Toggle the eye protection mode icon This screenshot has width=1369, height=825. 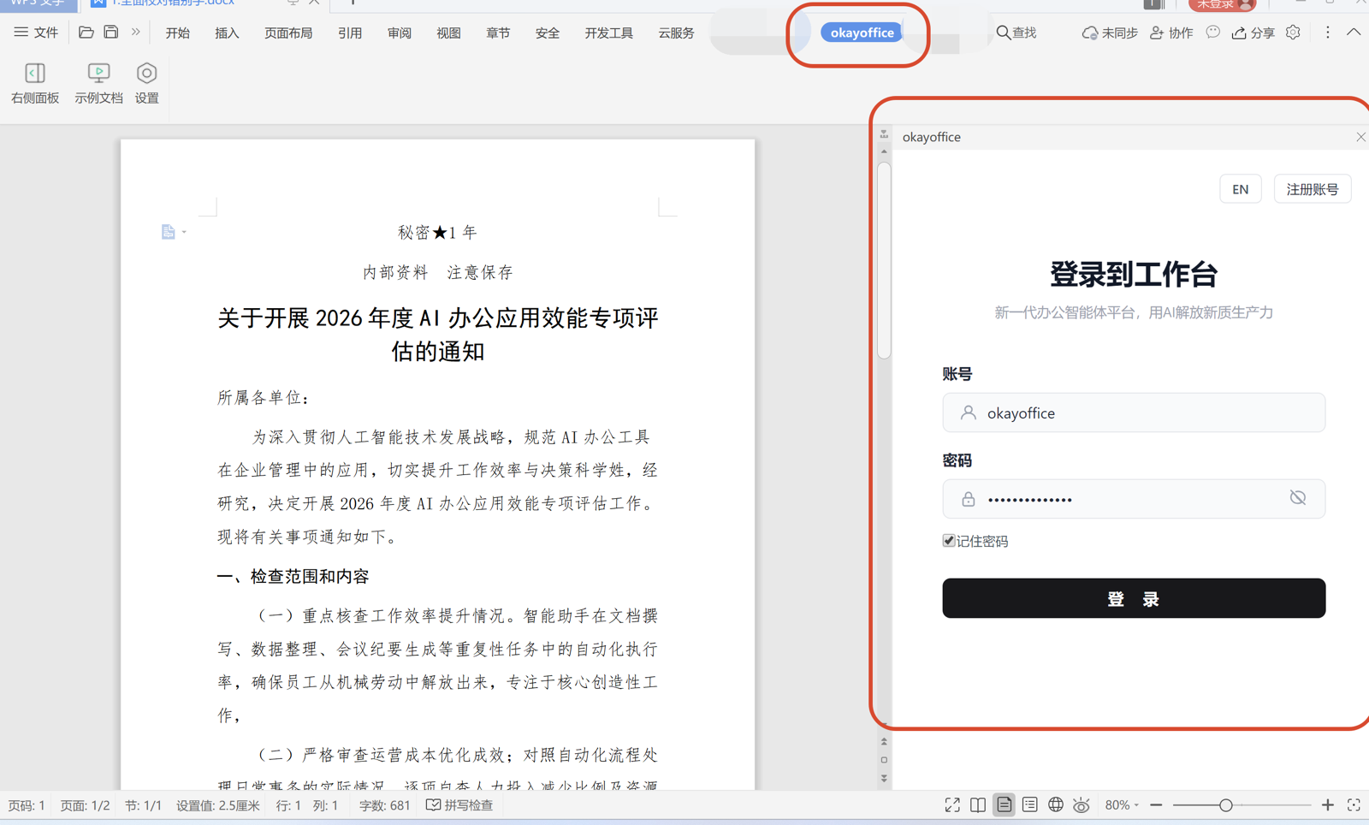tap(1082, 805)
